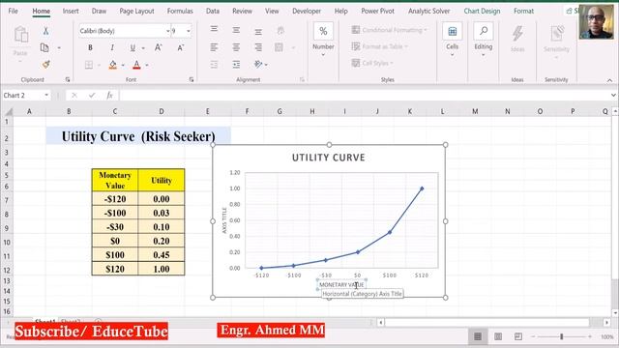The width and height of the screenshot is (619, 348).
Task: Switch to Page Layout view in status bar
Action: tap(498, 336)
